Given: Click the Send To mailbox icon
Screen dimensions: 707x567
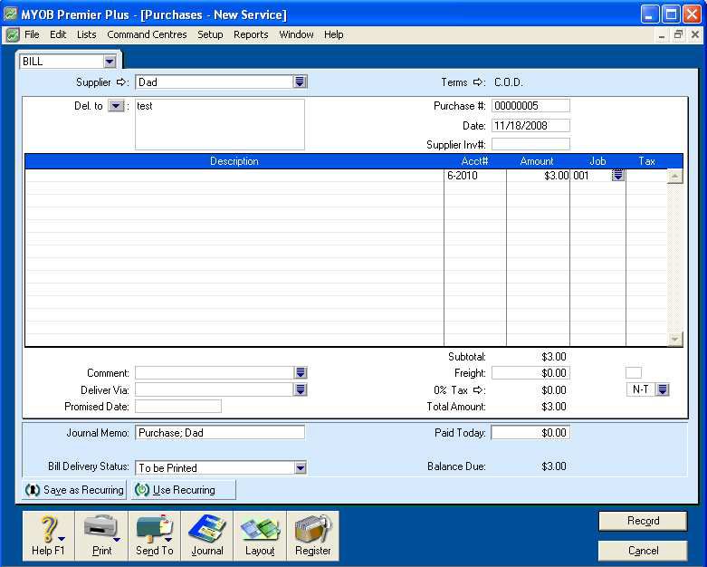Looking at the screenshot, I should pyautogui.click(x=155, y=536).
